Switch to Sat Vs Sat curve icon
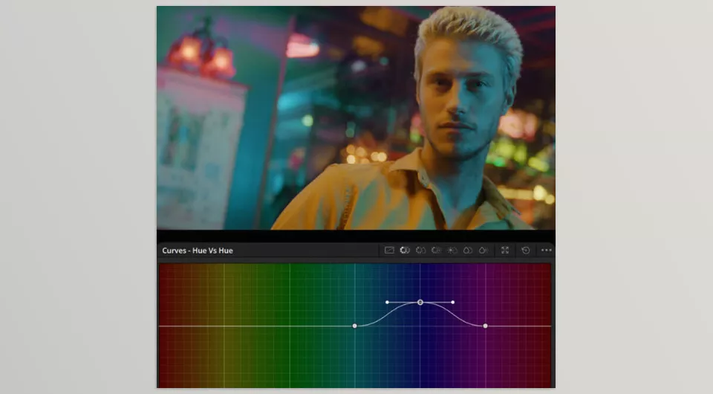This screenshot has height=394, width=713. [467, 251]
